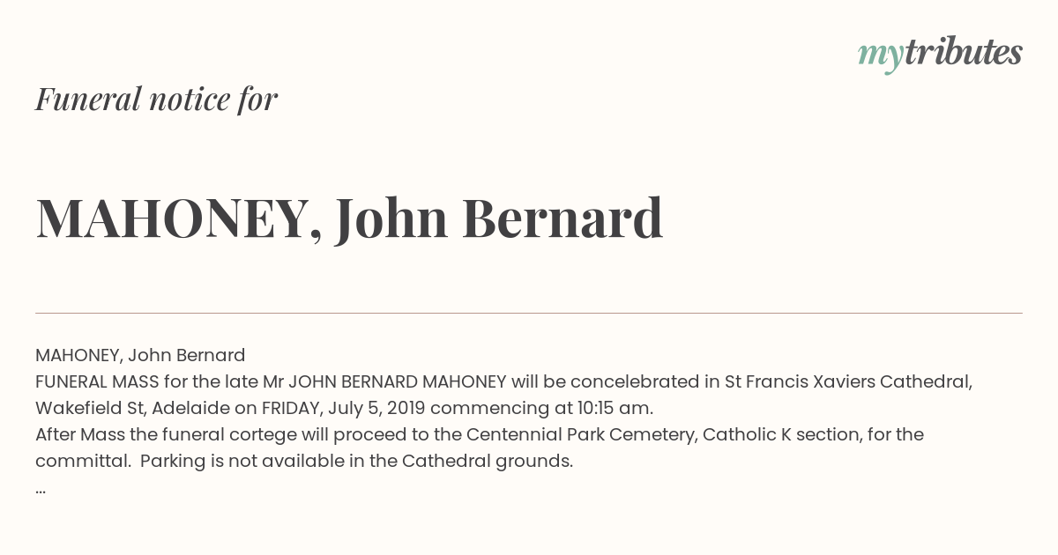Click the date "FRIDAY, July 5, 2019"

coord(344,408)
